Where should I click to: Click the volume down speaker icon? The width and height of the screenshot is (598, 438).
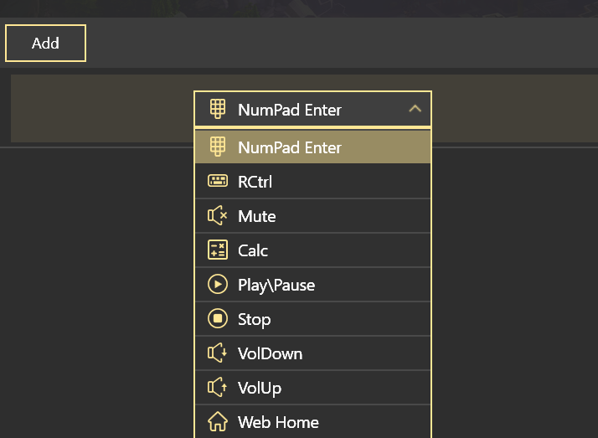click(217, 353)
